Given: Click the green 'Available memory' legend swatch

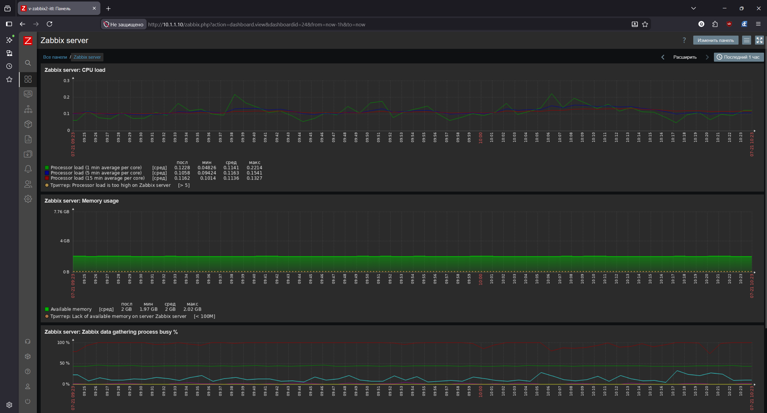Looking at the screenshot, I should 47,309.
